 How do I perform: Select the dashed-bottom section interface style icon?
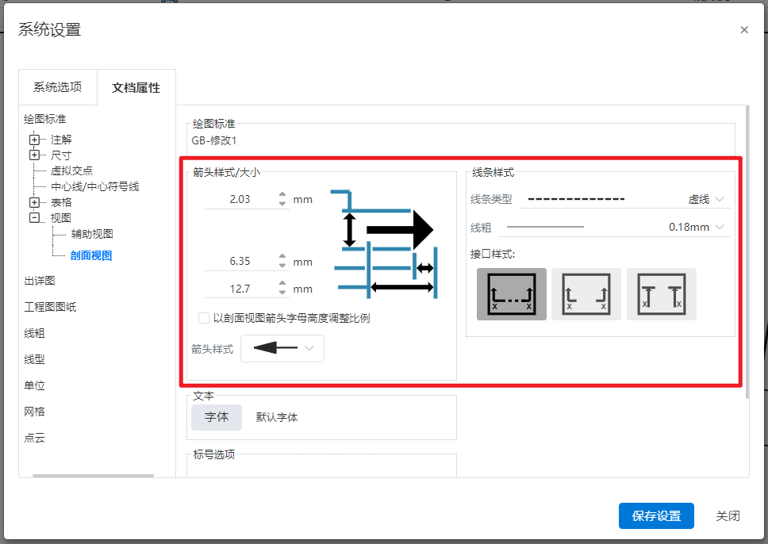point(511,294)
